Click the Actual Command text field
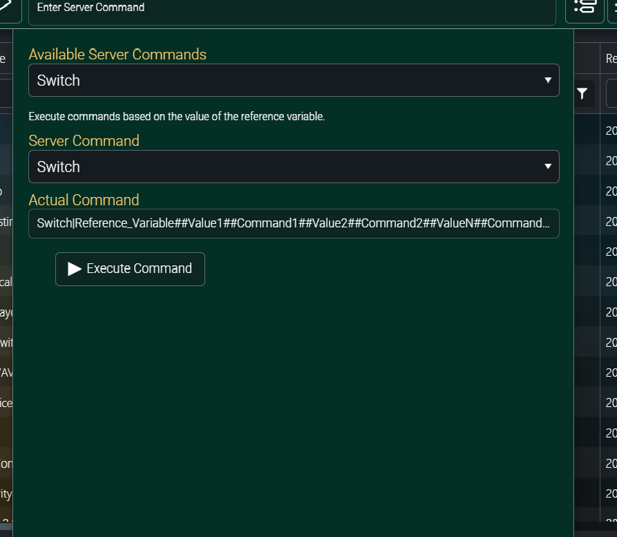This screenshot has width=617, height=537. (294, 224)
